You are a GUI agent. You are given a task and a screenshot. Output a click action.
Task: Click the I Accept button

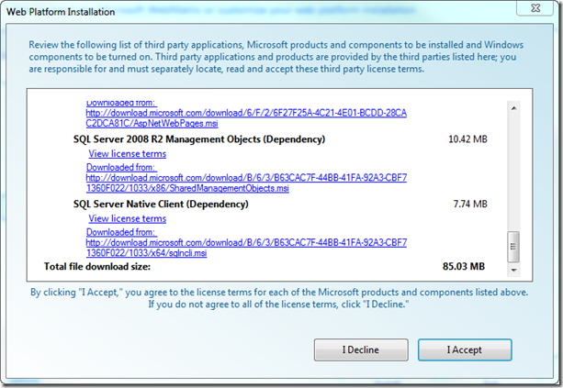coord(465,349)
